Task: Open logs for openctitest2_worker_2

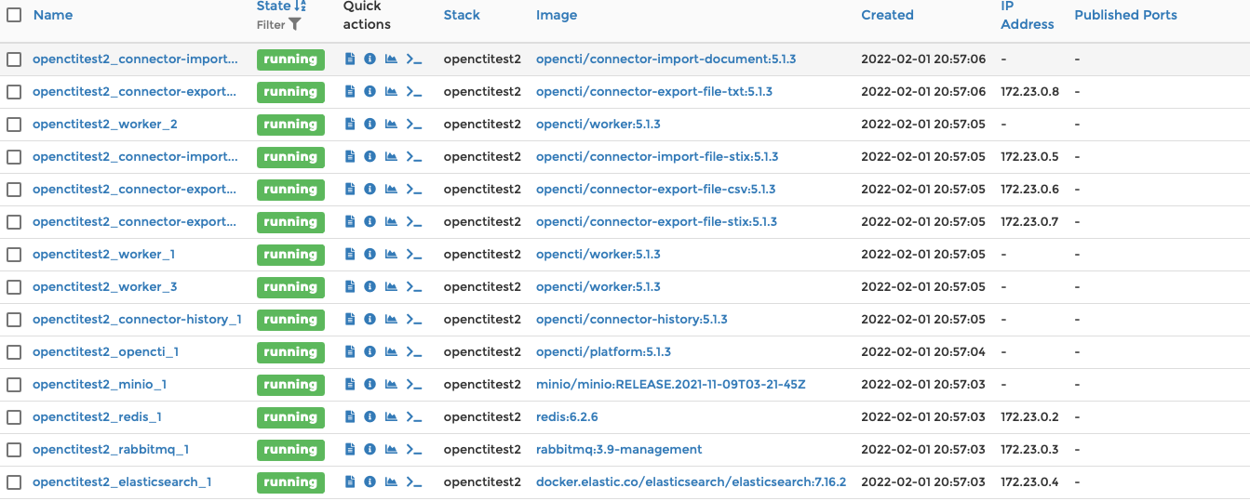Action: [x=350, y=124]
